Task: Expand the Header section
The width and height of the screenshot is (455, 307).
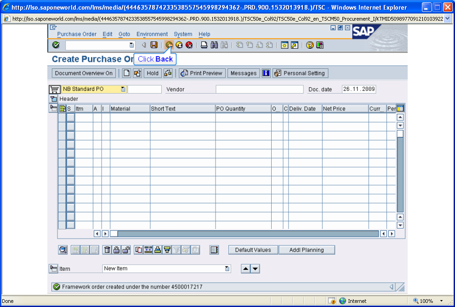Action: [53, 99]
